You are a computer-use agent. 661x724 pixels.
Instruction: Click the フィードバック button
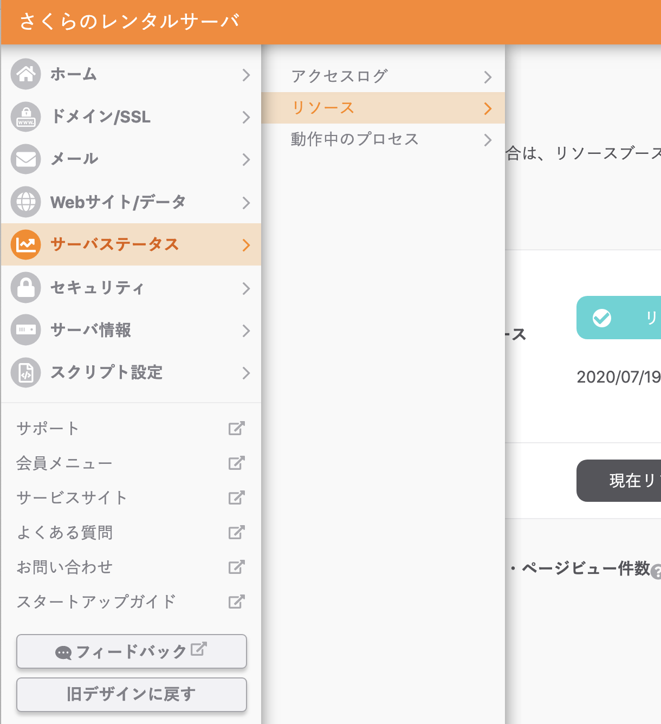coord(132,651)
